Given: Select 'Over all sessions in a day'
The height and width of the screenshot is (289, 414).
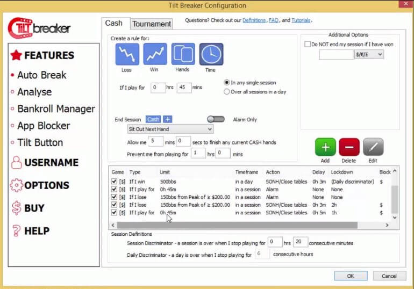Looking at the screenshot, I should [x=227, y=92].
